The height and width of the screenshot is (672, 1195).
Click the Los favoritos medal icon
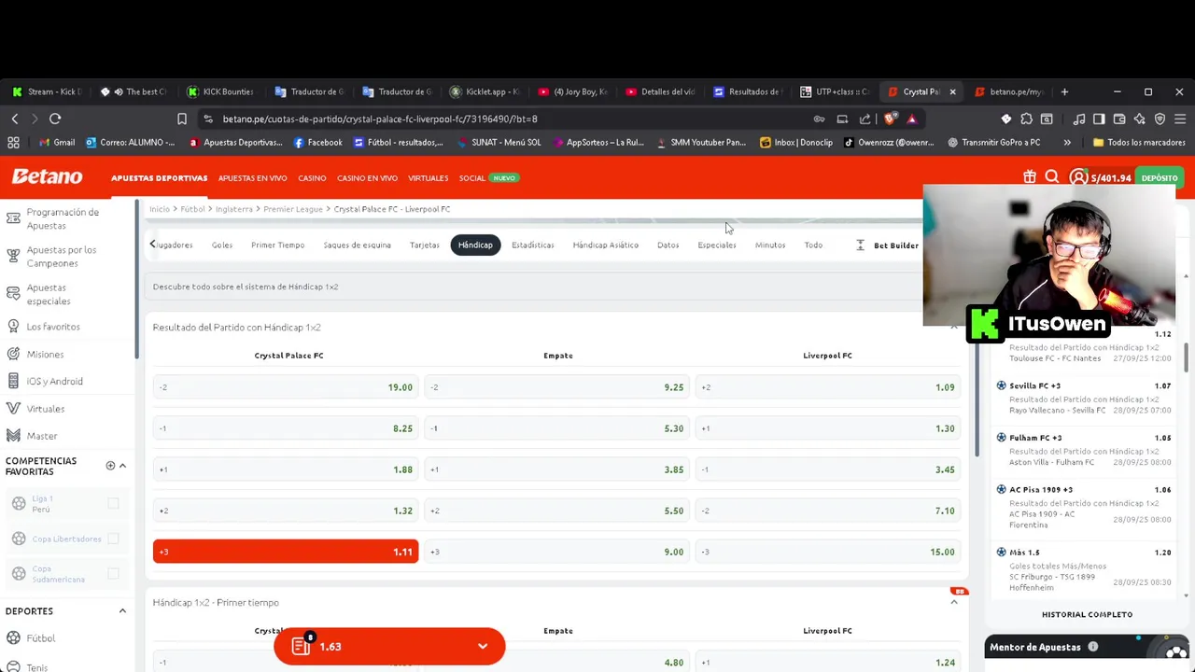click(x=13, y=327)
